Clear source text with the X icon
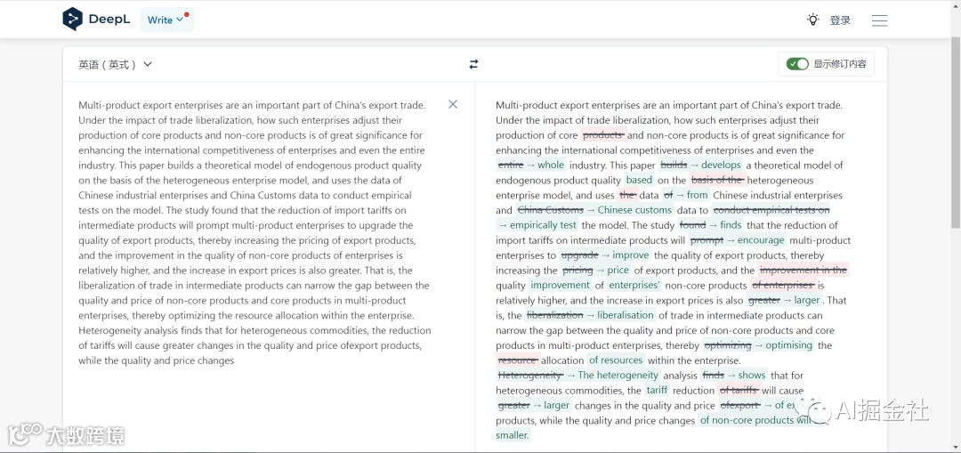This screenshot has width=961, height=453. coord(453,104)
